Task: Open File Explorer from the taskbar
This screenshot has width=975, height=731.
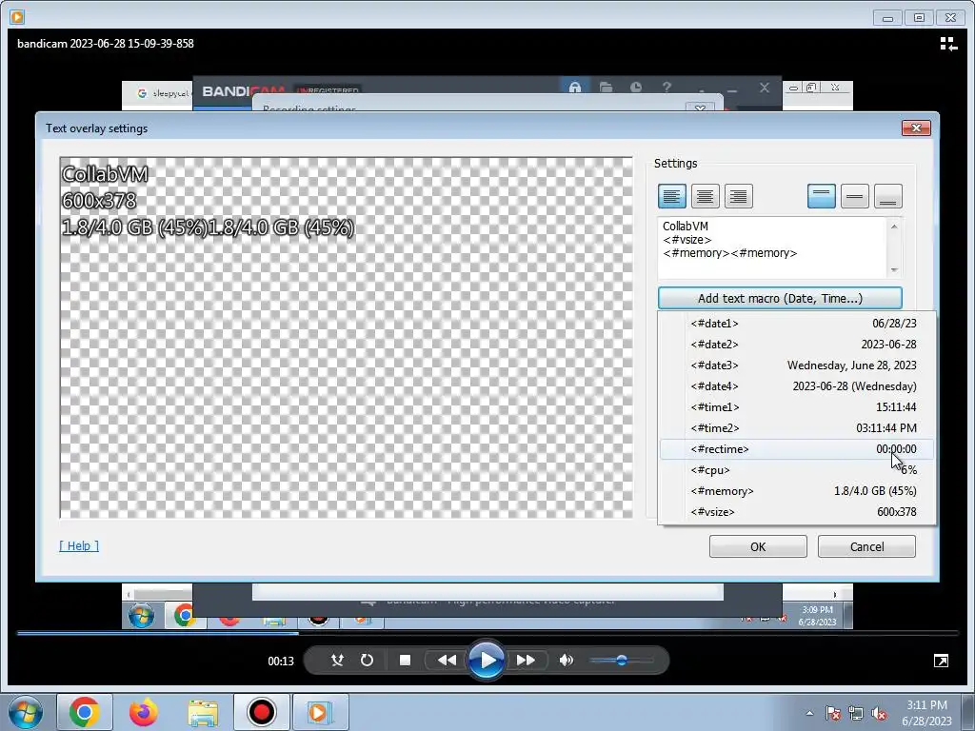Action: (203, 712)
